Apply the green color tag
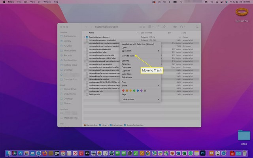 pyautogui.click(x=134, y=90)
